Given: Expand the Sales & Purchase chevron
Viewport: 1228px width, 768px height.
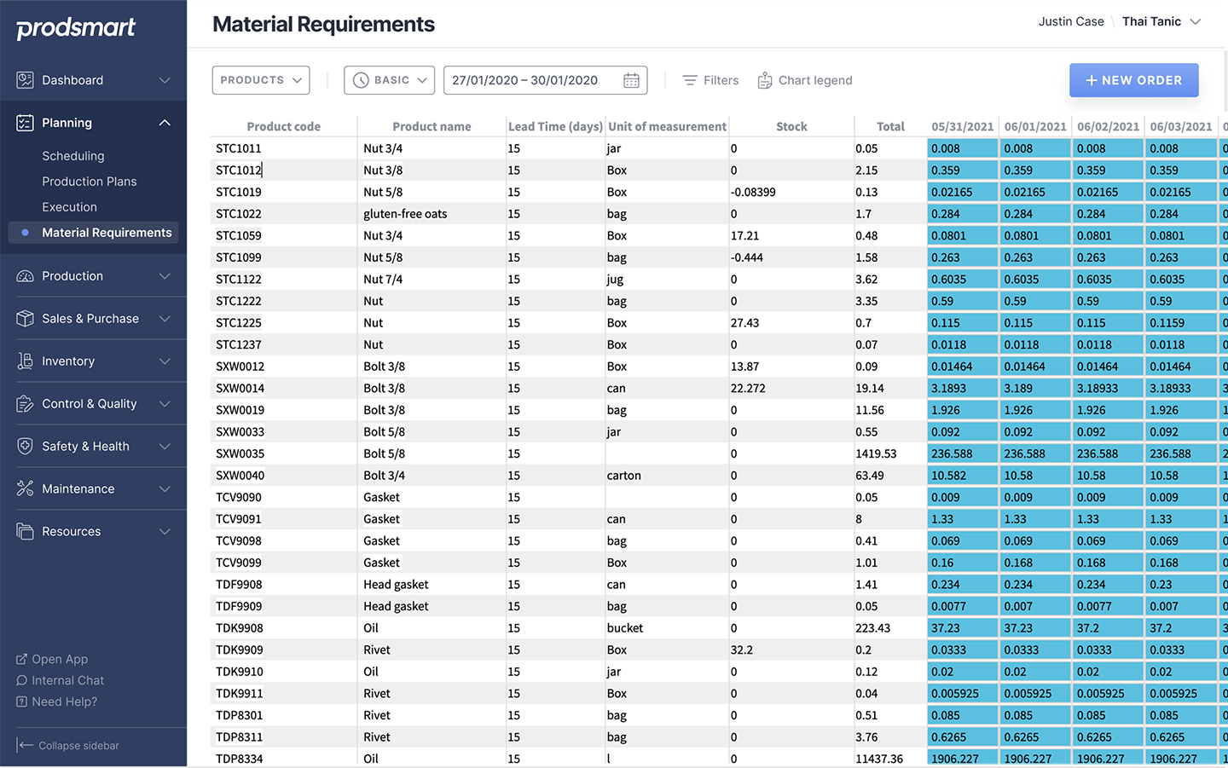Looking at the screenshot, I should tap(165, 319).
